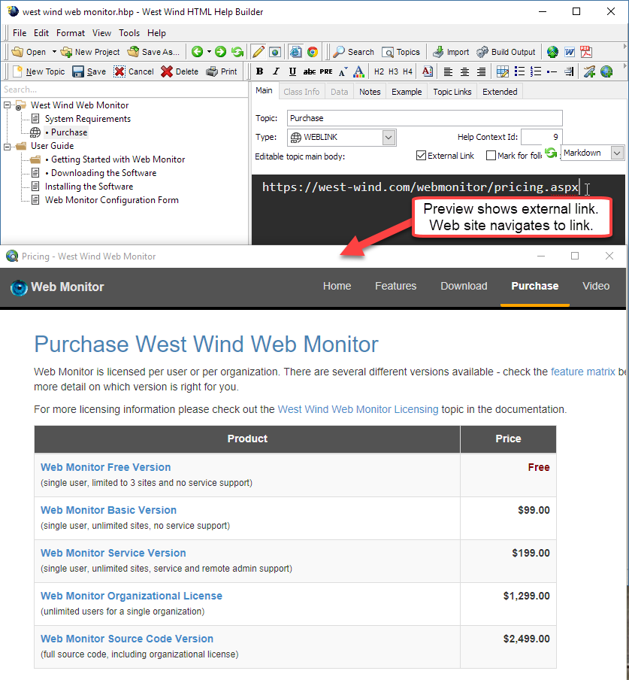This screenshot has width=629, height=680.
Task: Click the New Project button
Action: click(90, 52)
